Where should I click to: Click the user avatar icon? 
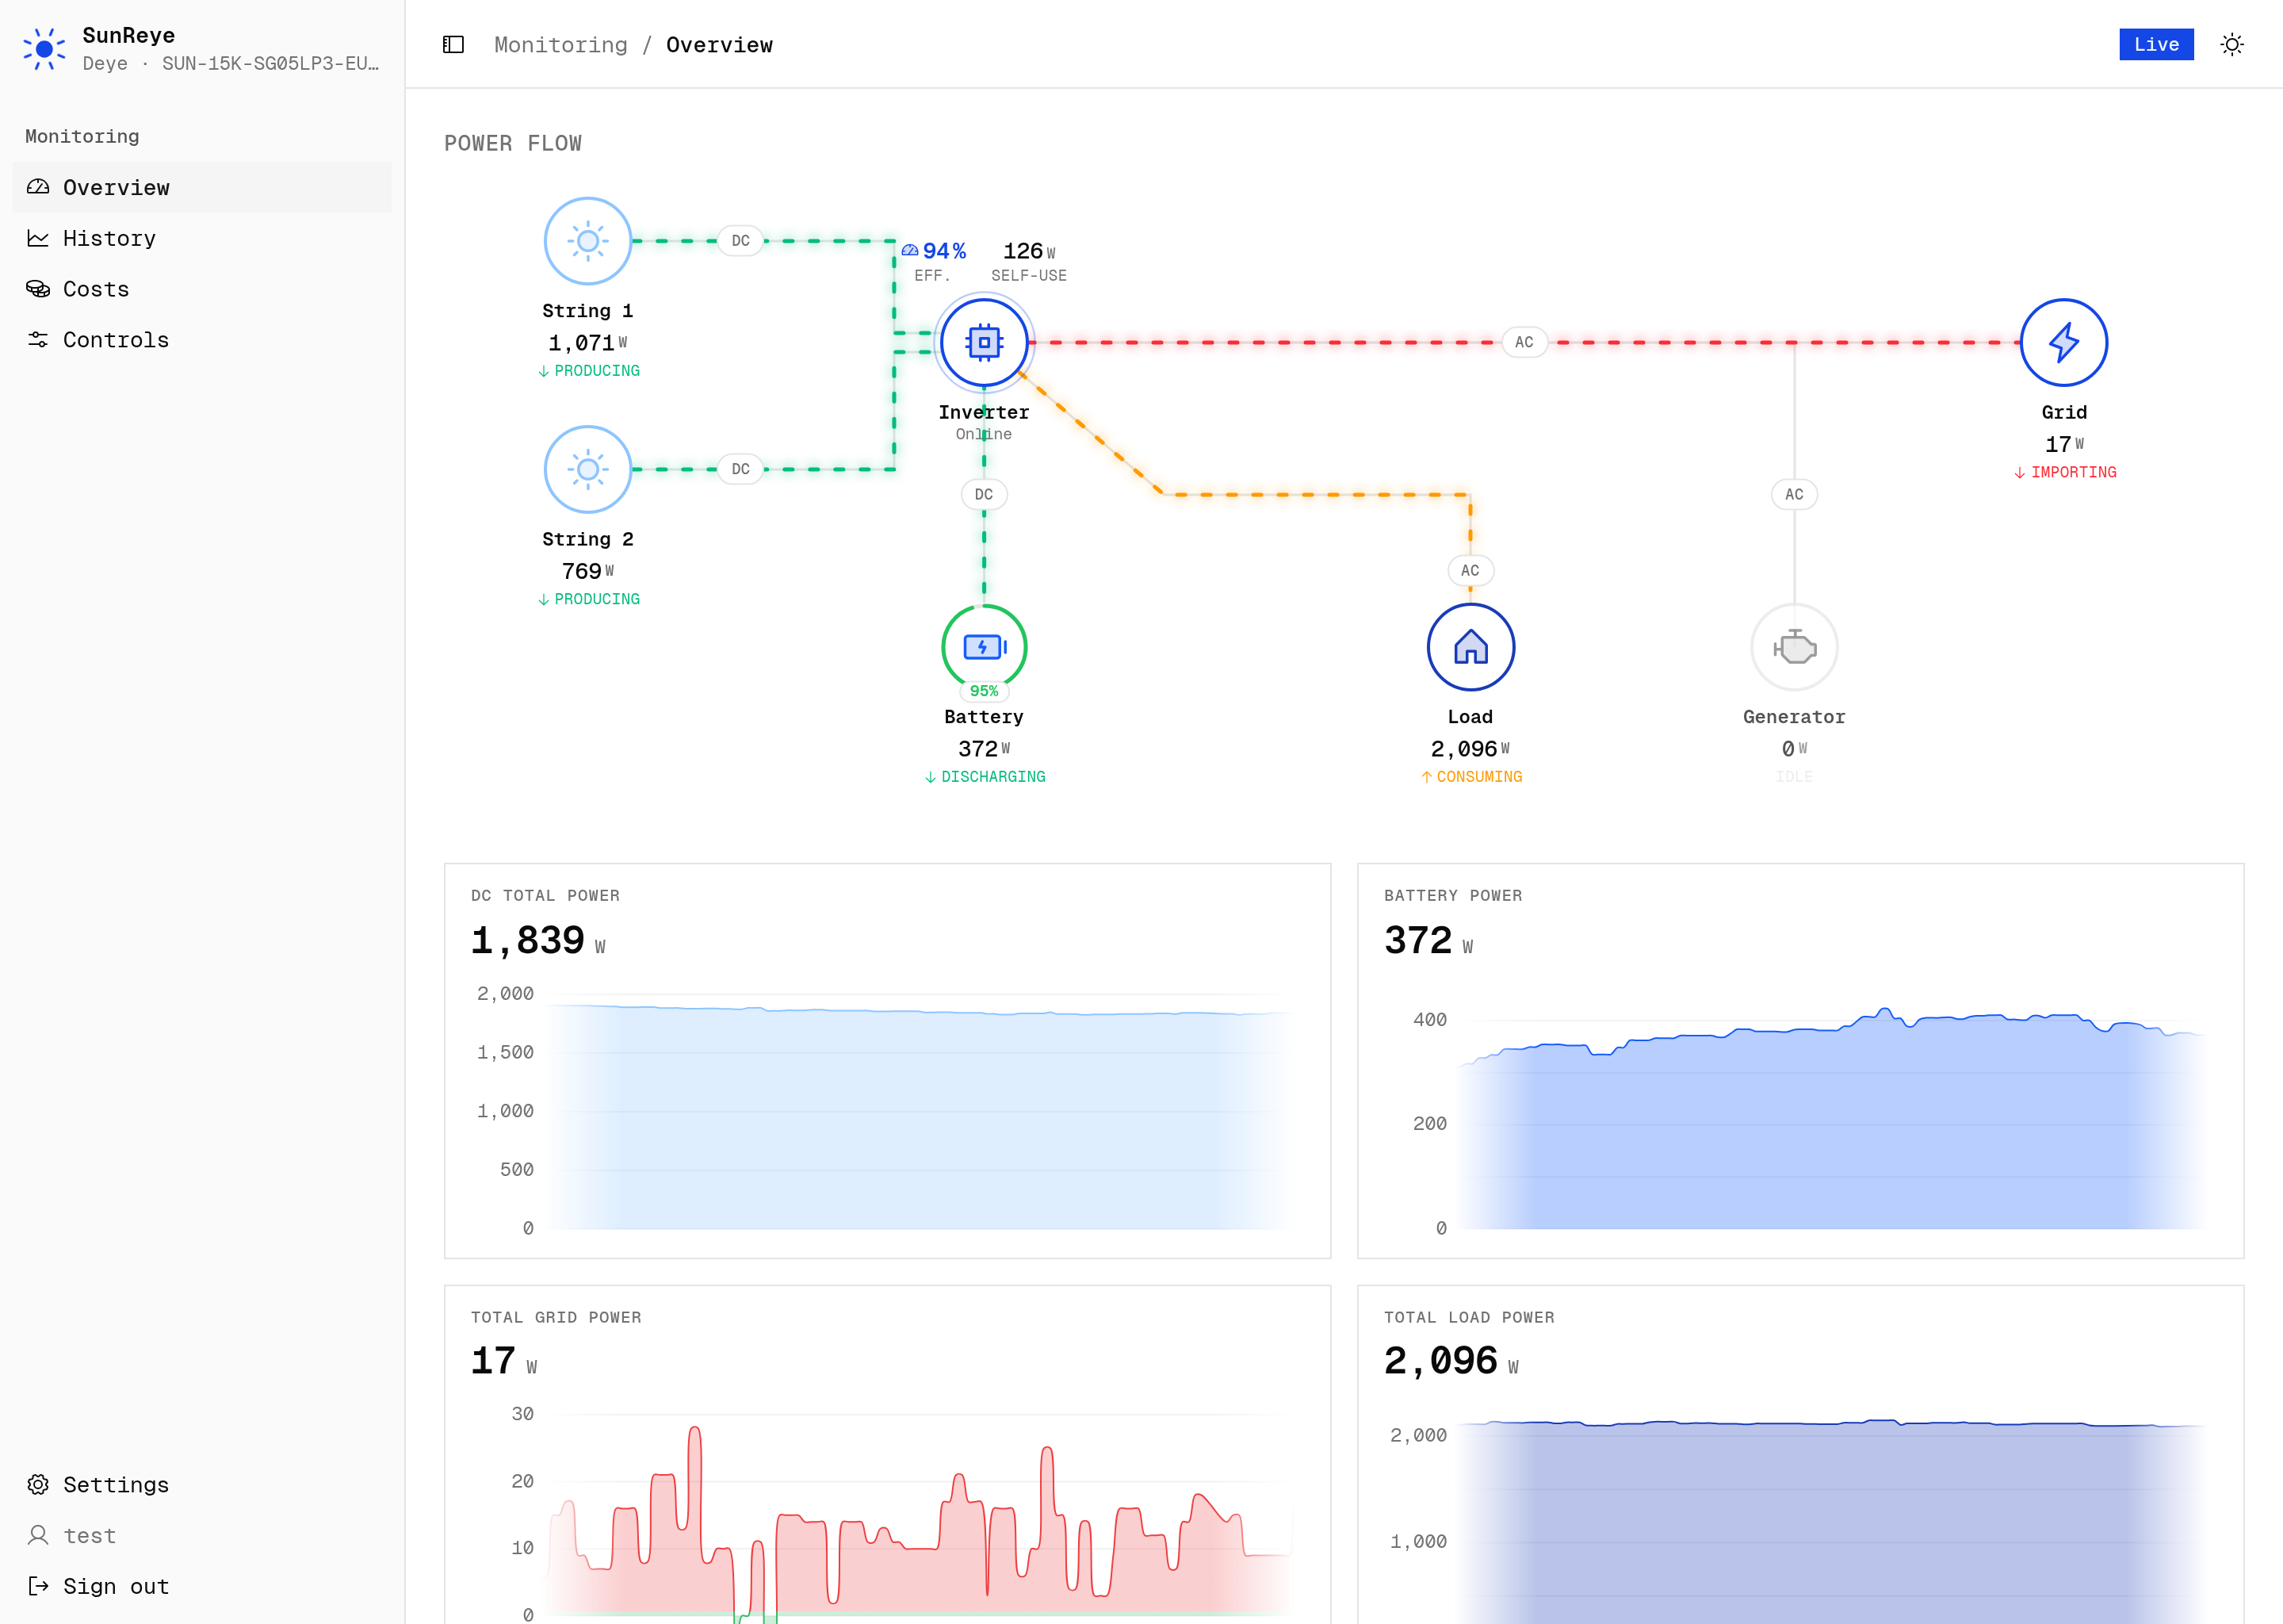pyautogui.click(x=38, y=1535)
